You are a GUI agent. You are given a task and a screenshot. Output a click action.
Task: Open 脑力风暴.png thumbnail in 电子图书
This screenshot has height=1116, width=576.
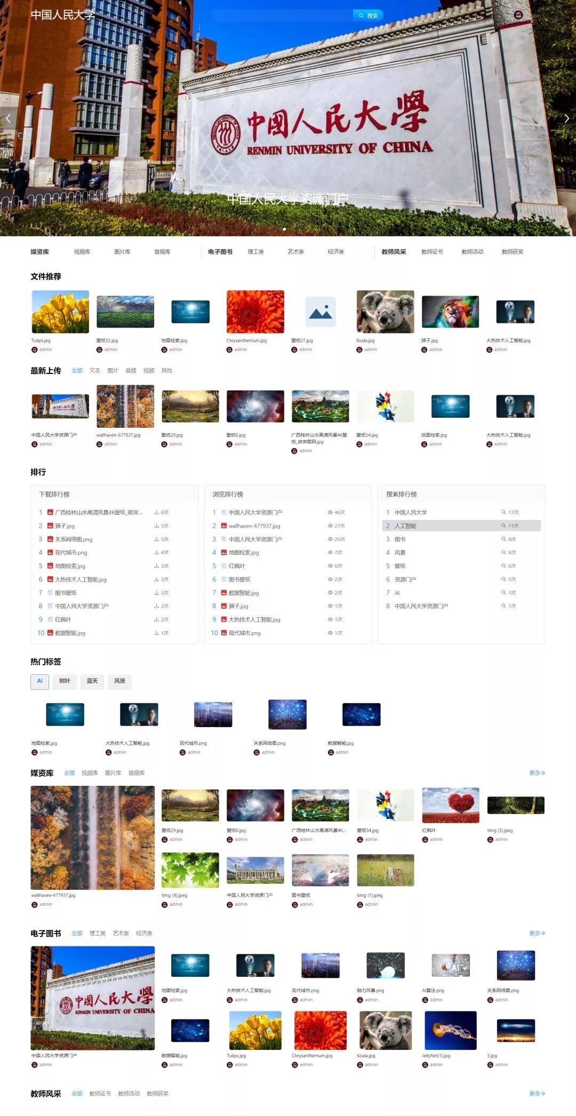click(x=386, y=966)
